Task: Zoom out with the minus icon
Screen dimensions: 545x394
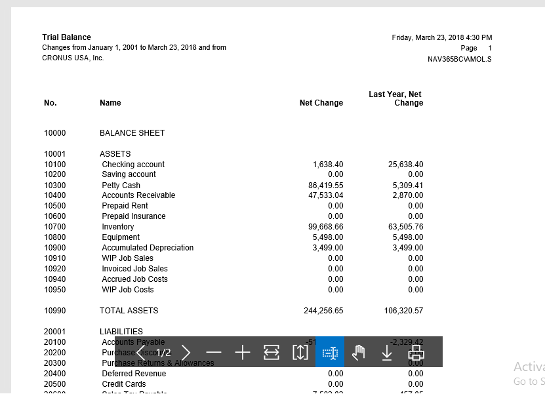Action: pos(214,353)
